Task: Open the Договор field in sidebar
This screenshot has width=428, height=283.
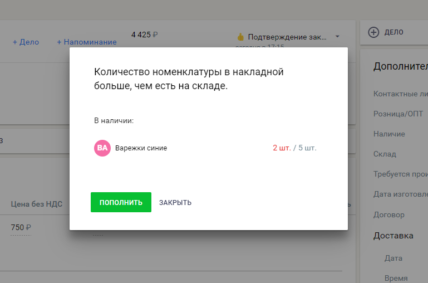Action: [x=388, y=214]
